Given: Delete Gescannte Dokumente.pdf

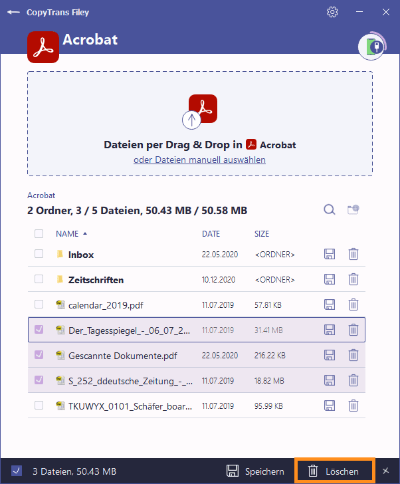Looking at the screenshot, I should (x=353, y=355).
